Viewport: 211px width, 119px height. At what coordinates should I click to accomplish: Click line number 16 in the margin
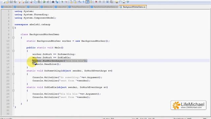click(8, 61)
